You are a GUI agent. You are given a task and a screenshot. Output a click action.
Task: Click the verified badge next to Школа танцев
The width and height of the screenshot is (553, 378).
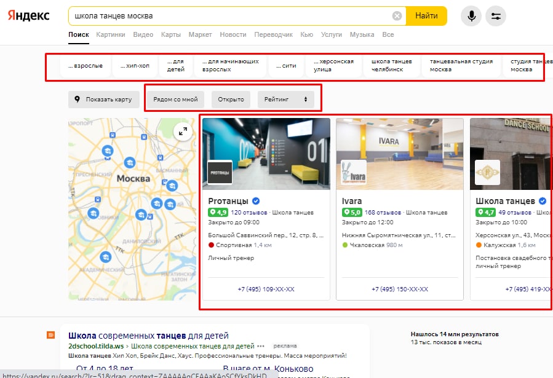pyautogui.click(x=543, y=201)
